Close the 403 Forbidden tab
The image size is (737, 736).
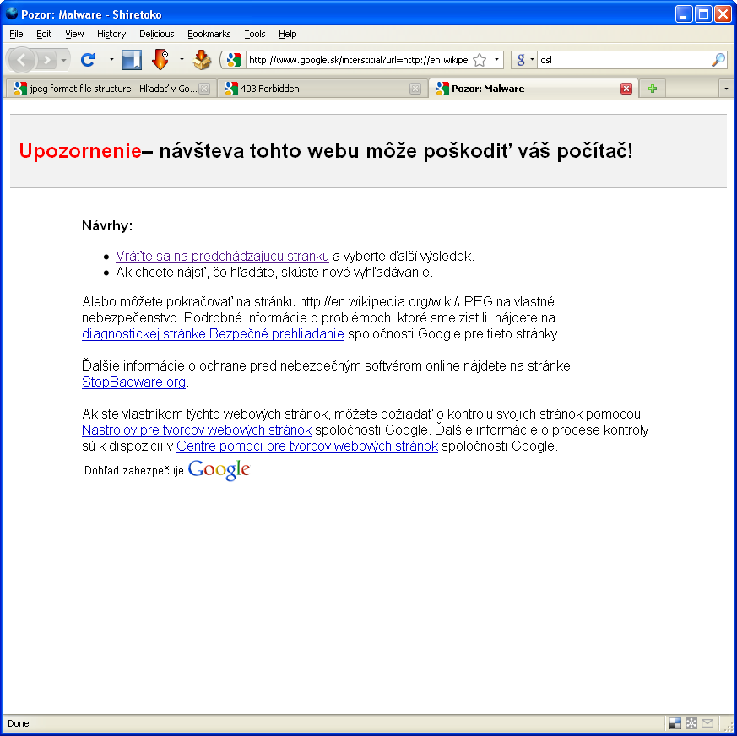coord(415,89)
